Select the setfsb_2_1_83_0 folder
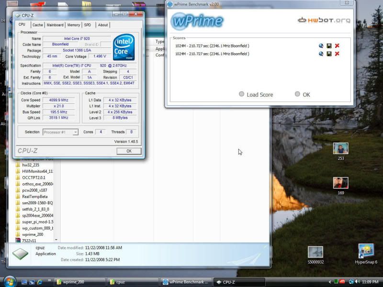Screen dimensions: 383x287 click(32, 210)
